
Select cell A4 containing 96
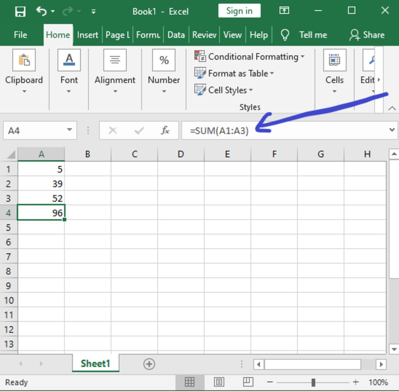[x=41, y=212]
